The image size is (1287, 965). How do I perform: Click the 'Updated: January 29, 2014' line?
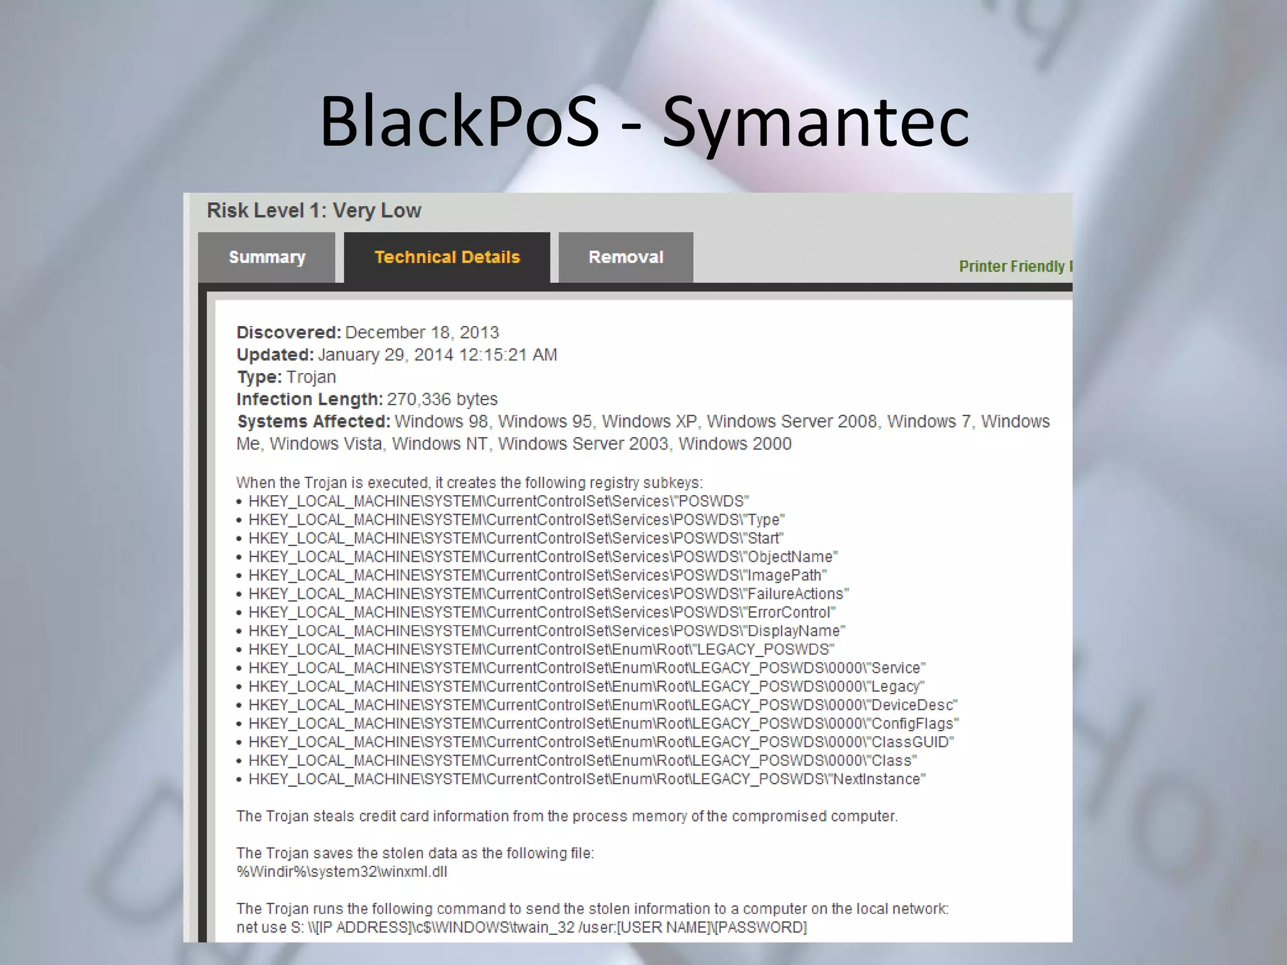coord(397,355)
